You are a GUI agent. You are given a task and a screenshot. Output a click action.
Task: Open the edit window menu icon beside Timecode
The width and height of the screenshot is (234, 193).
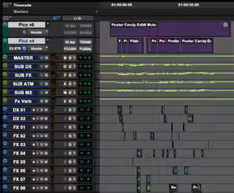pos(6,5)
